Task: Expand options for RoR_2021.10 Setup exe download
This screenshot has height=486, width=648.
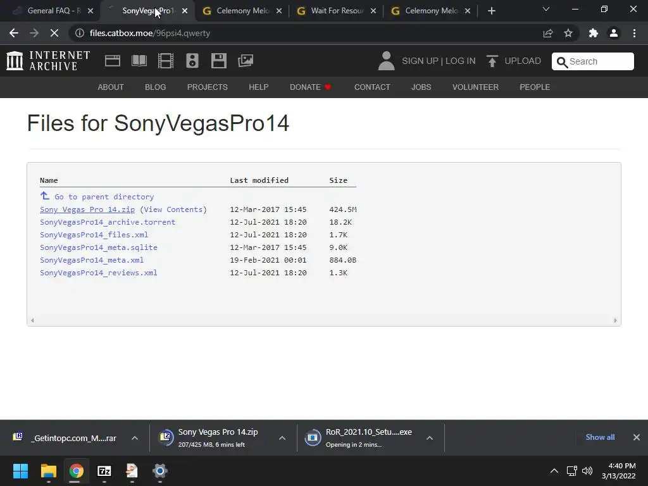Action: 430,438
